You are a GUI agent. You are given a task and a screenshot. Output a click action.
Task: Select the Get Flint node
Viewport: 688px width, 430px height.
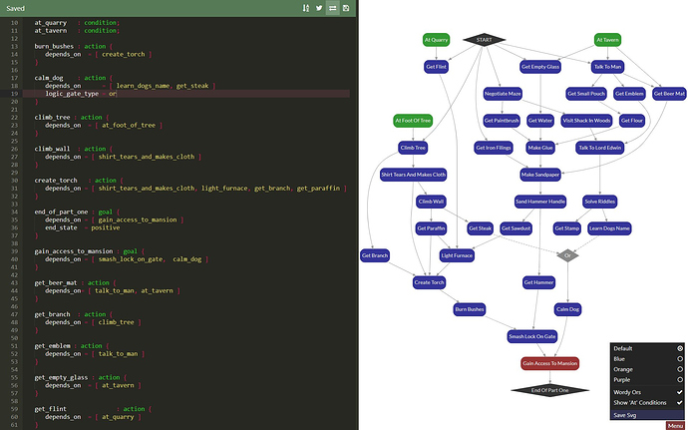(436, 67)
